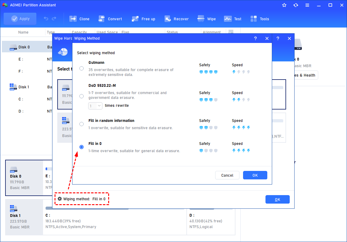
Task: Open the Convert tool
Action: point(102,19)
